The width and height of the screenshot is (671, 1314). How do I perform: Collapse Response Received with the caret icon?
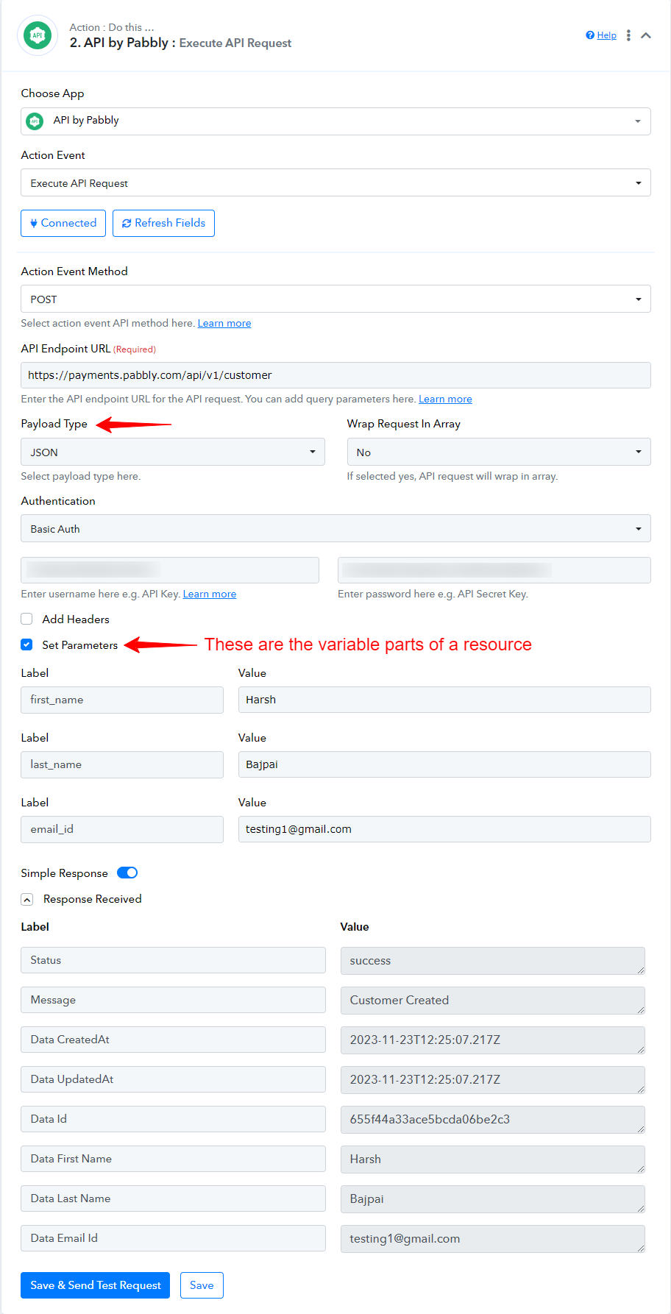point(27,899)
